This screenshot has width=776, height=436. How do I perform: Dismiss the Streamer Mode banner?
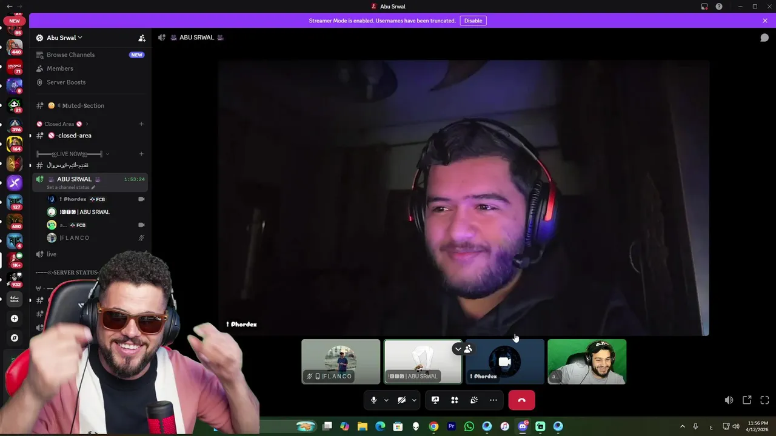coord(765,21)
